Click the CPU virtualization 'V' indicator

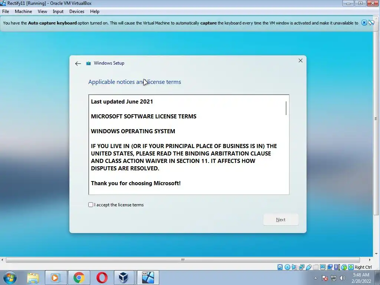[x=336, y=267]
